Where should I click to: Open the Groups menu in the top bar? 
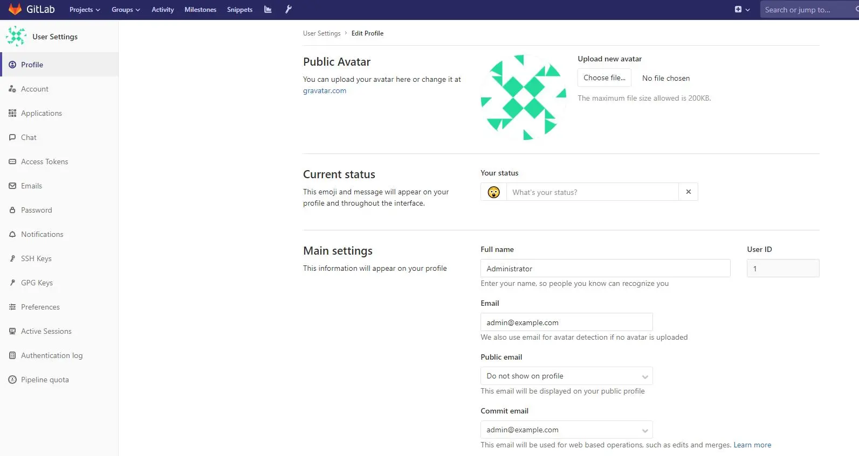coord(126,10)
